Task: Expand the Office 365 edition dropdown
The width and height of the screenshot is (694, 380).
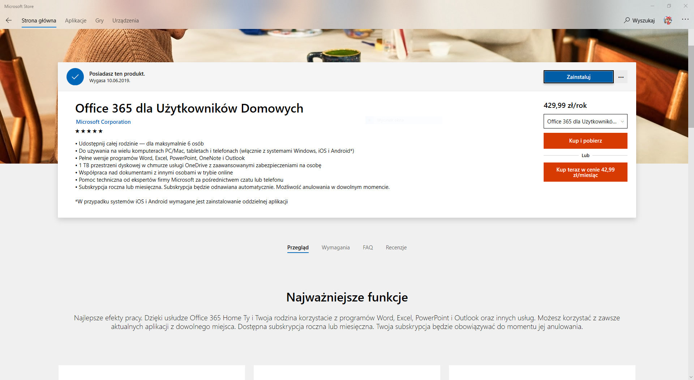Action: tap(585, 122)
